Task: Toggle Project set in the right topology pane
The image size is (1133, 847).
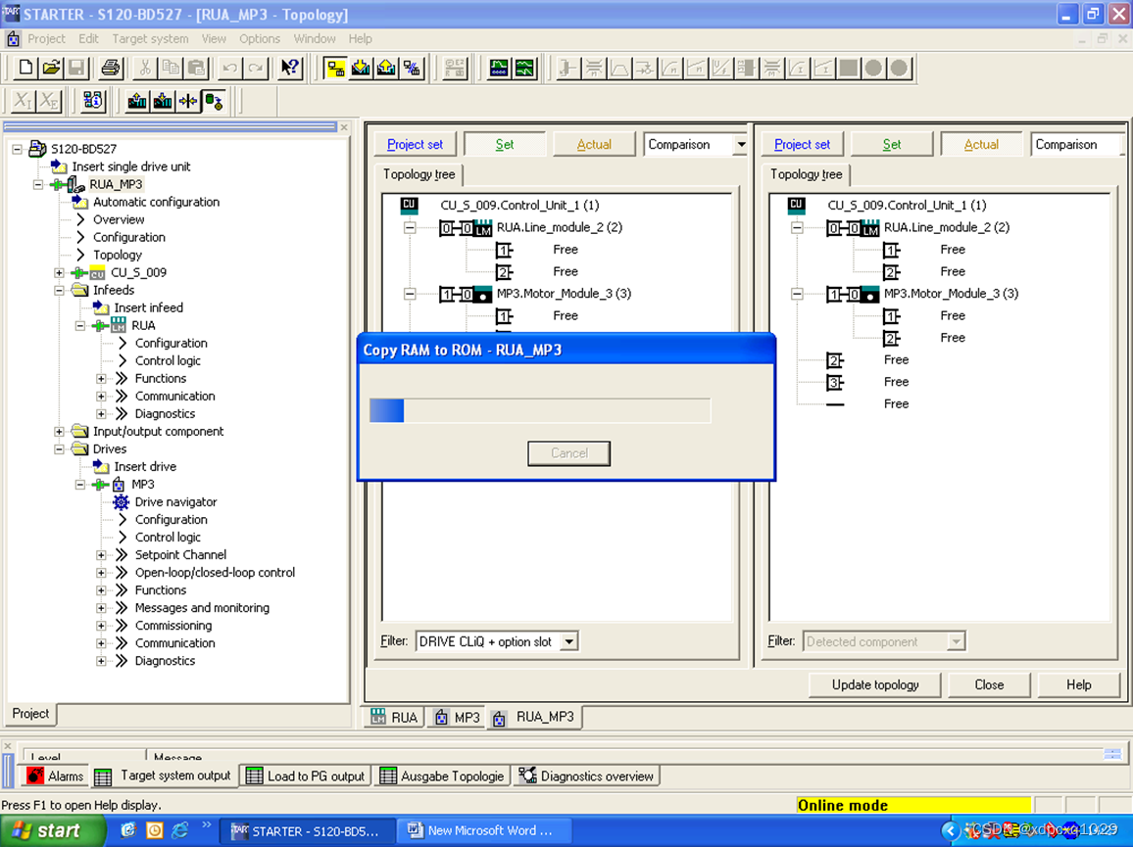Action: point(802,144)
